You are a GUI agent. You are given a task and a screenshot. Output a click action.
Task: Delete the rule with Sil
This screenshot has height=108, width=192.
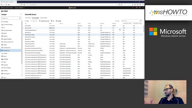pyautogui.click(x=52, y=21)
